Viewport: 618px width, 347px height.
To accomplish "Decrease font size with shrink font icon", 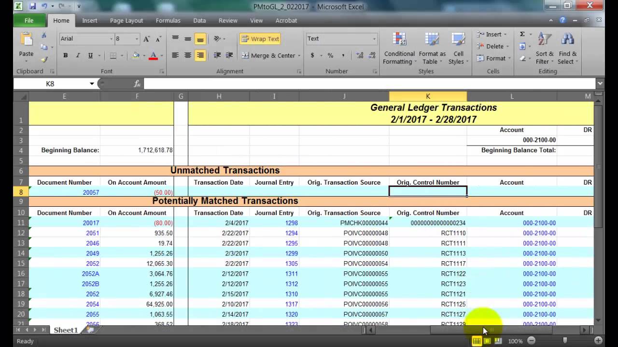I will click(158, 39).
